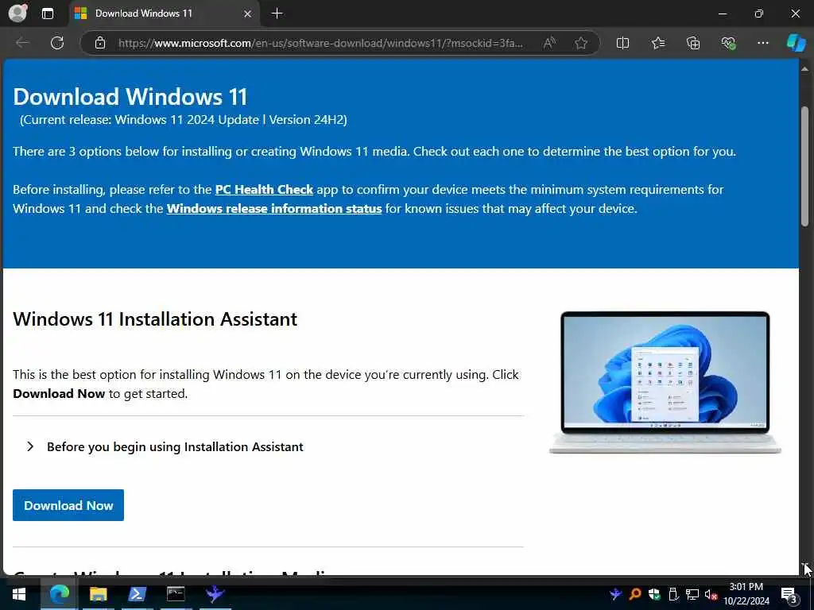
Task: Click the Surface laptop image
Action: pyautogui.click(x=665, y=382)
